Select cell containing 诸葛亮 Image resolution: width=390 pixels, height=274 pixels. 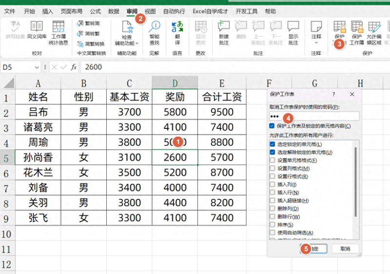38,127
